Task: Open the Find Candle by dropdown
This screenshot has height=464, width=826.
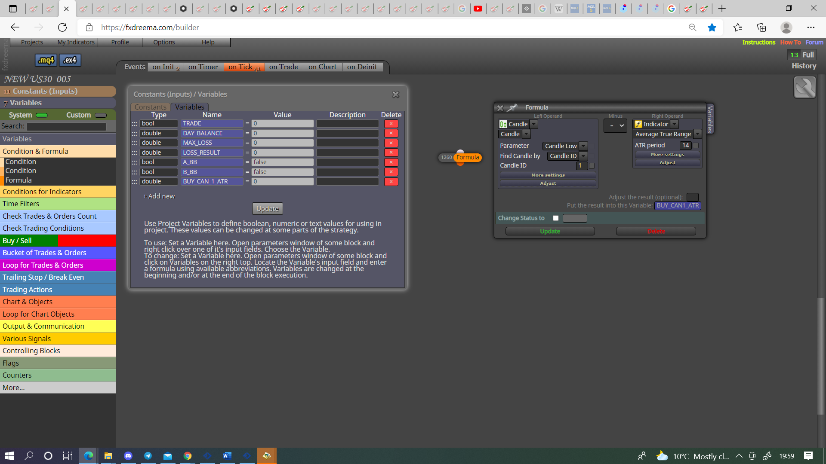Action: point(583,156)
